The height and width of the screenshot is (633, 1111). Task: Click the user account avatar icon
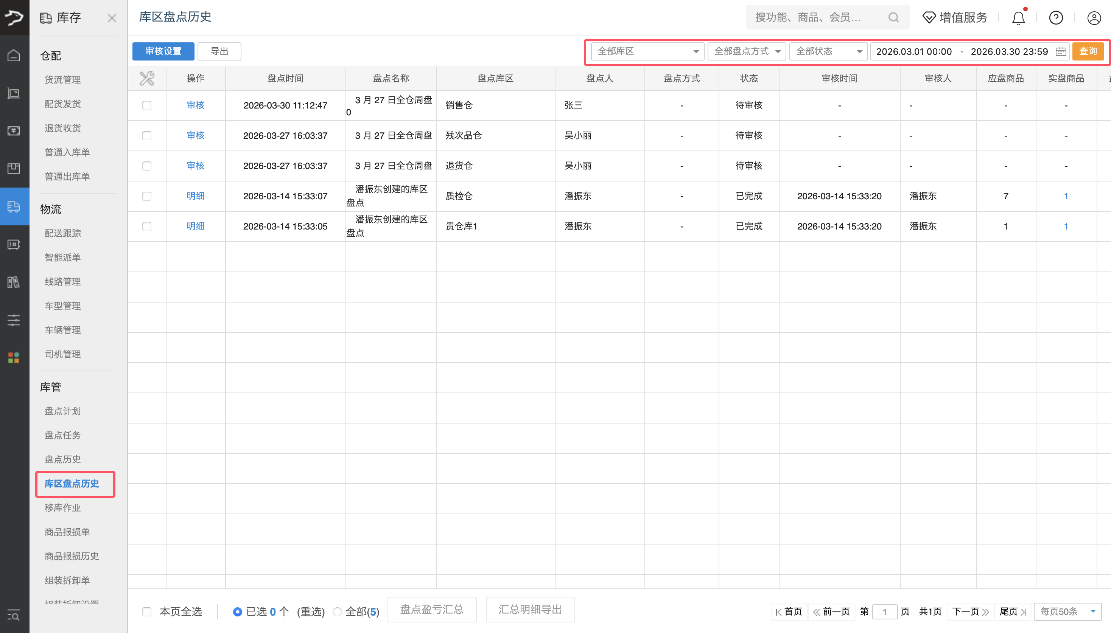point(1094,18)
